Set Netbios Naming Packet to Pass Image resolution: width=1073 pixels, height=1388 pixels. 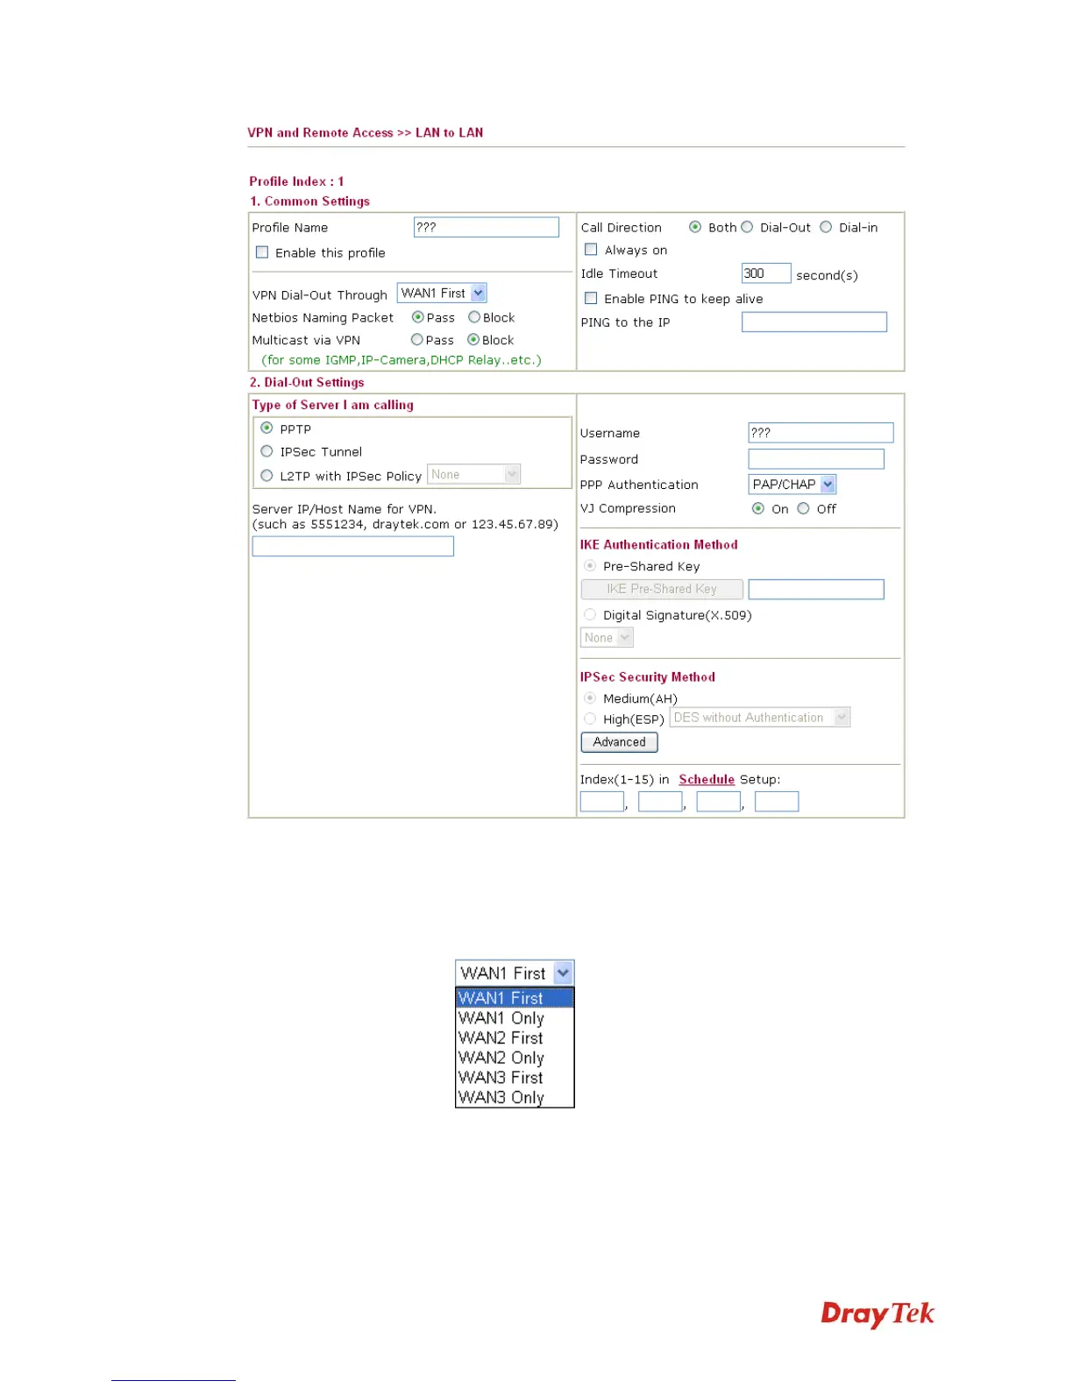[x=418, y=317]
